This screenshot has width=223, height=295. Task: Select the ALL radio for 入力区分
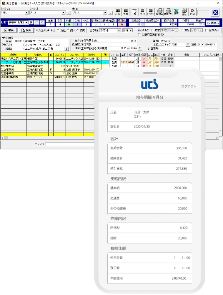pos(48,30)
